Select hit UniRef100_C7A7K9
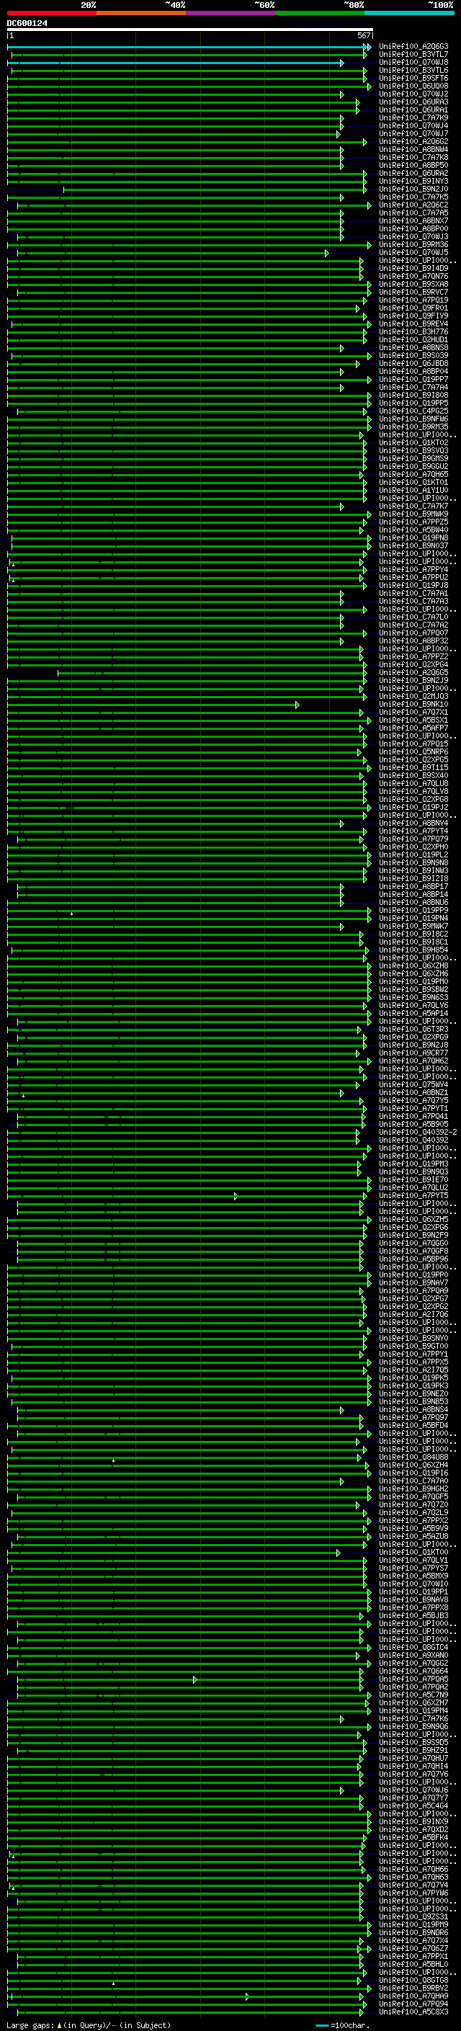This screenshot has height=2031, width=461. coord(413,117)
